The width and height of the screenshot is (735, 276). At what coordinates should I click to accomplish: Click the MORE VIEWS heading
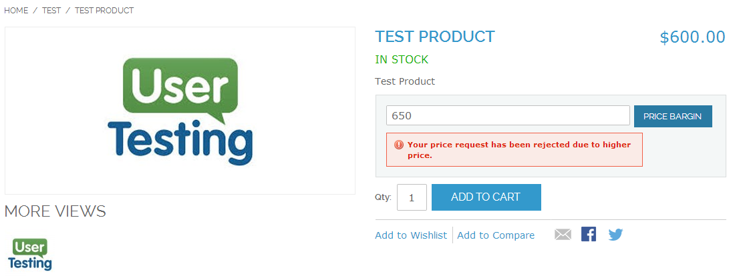click(x=55, y=211)
